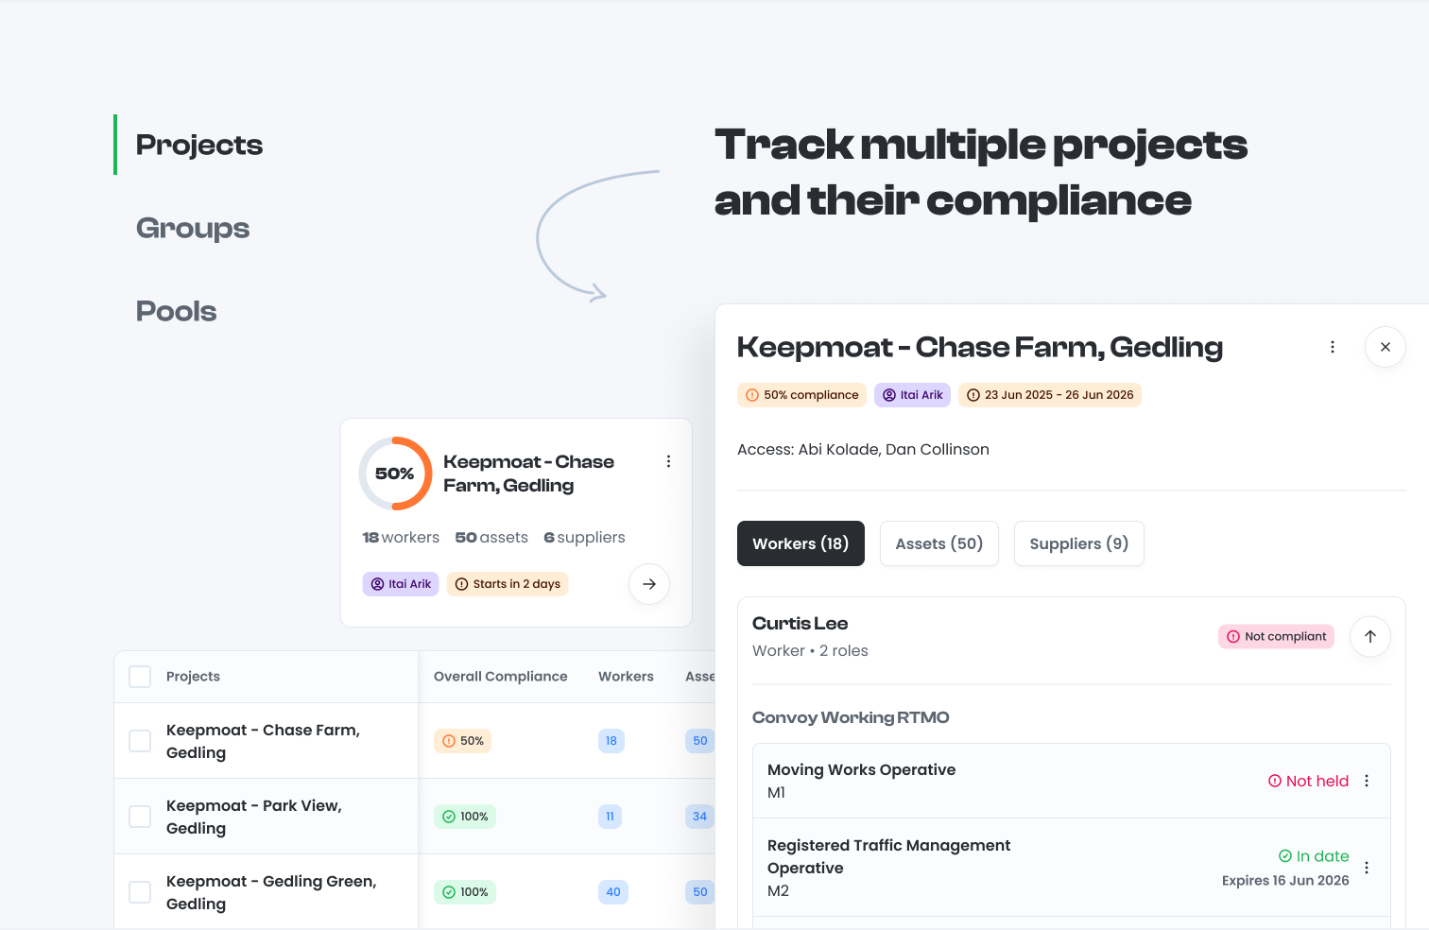Click the Itai Arik tag in the detail panel
The width and height of the screenshot is (1429, 930).
913,395
